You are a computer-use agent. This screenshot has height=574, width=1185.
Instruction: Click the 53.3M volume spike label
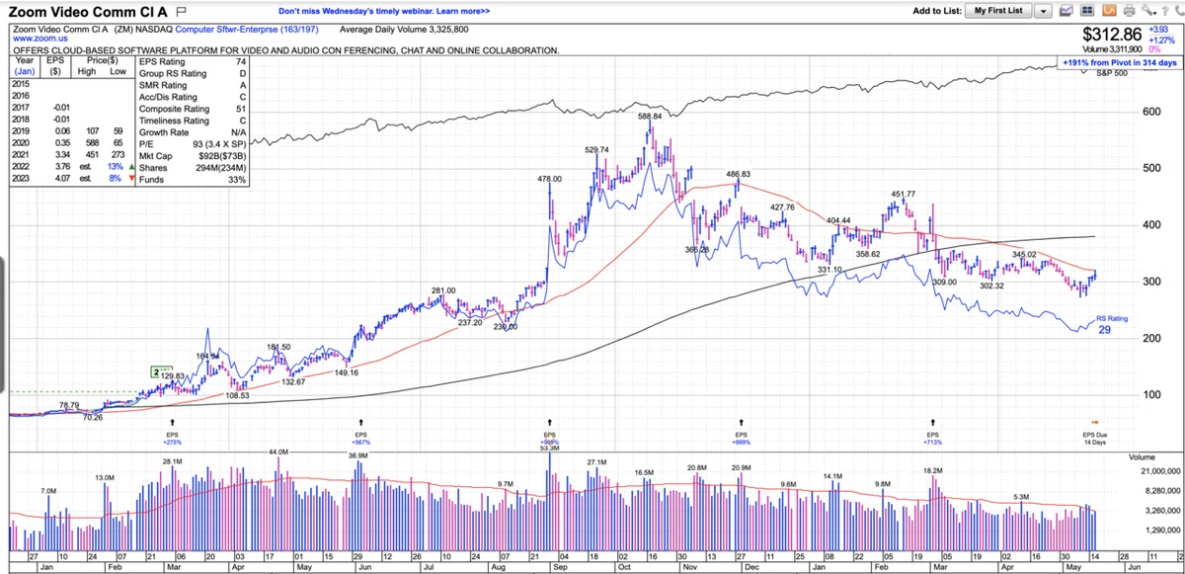tap(550, 448)
